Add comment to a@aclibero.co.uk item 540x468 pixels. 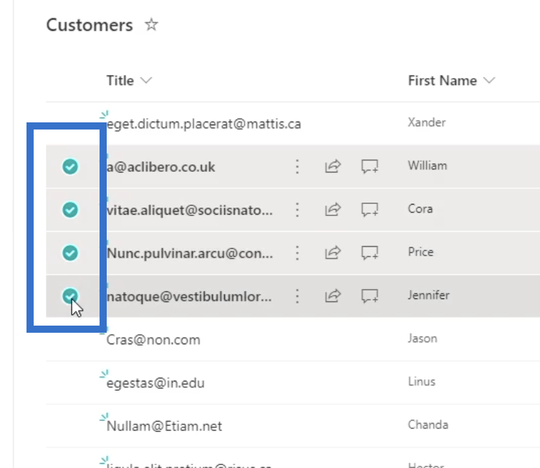(x=370, y=167)
